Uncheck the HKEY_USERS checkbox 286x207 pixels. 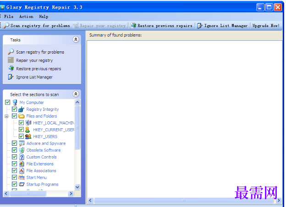point(21,136)
